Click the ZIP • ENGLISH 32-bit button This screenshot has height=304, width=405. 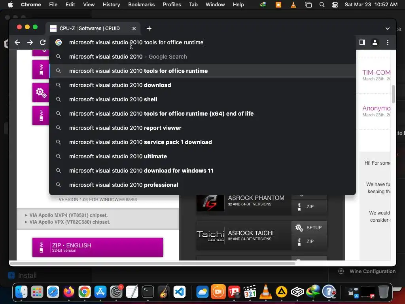[98, 247]
